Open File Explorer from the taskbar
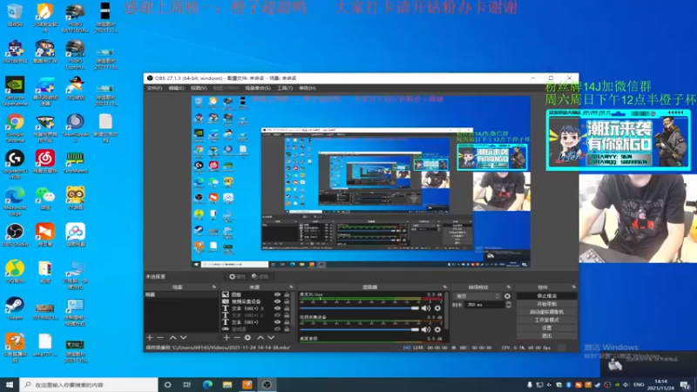 point(227,385)
